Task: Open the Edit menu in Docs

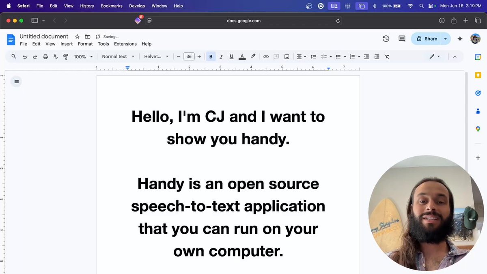Action: tap(37, 44)
